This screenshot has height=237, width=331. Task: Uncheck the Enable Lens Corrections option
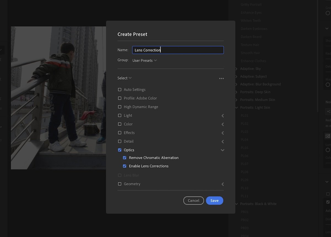pyautogui.click(x=124, y=166)
